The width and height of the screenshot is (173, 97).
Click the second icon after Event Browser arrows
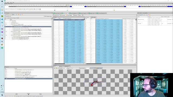click(15, 15)
